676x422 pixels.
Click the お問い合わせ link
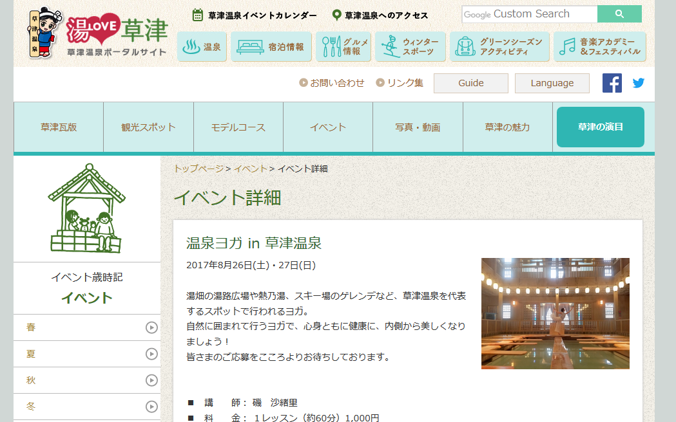337,83
